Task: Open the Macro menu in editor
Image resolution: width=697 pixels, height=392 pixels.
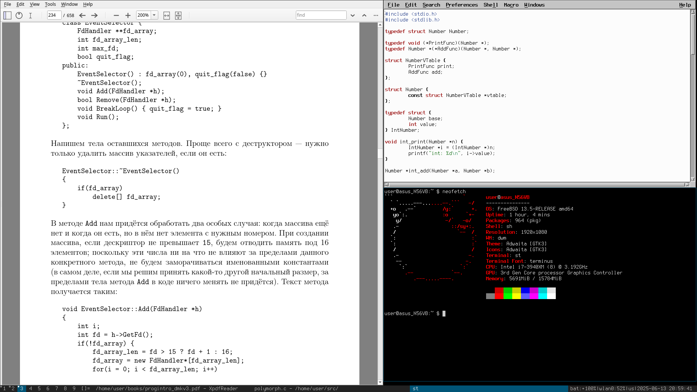Action: [511, 5]
